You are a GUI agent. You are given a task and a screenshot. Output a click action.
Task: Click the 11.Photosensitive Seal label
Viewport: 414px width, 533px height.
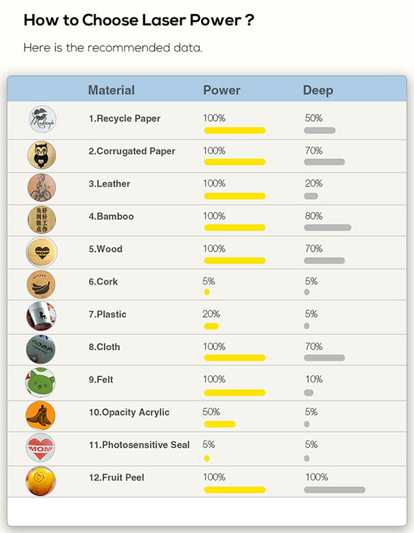[x=139, y=444]
